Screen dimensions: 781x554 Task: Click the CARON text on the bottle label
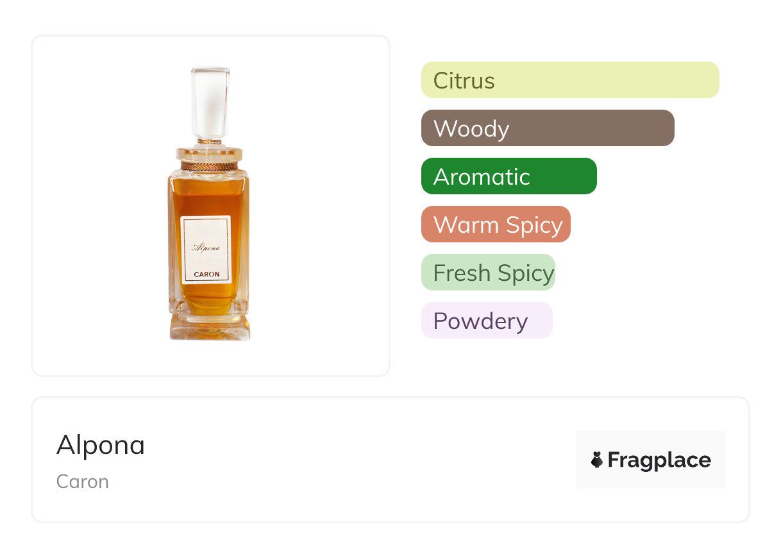tap(206, 274)
